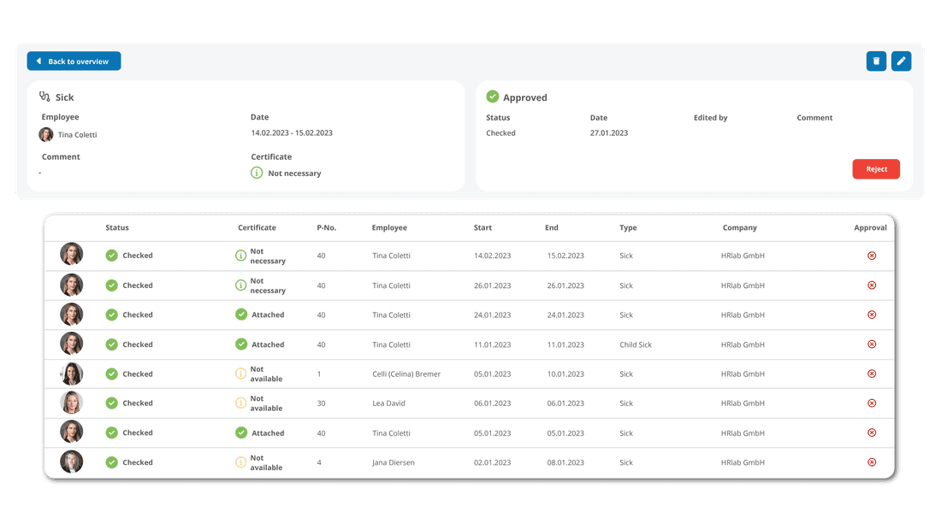Click the Employee column header
Viewport: 941px width, 529px height.
tap(389, 228)
